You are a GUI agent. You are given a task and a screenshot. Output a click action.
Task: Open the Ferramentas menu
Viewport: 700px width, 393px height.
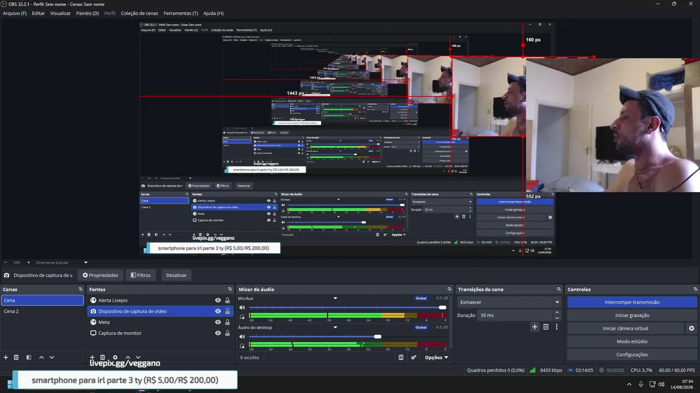point(181,13)
